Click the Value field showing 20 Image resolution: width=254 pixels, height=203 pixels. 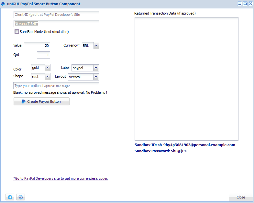point(37,46)
